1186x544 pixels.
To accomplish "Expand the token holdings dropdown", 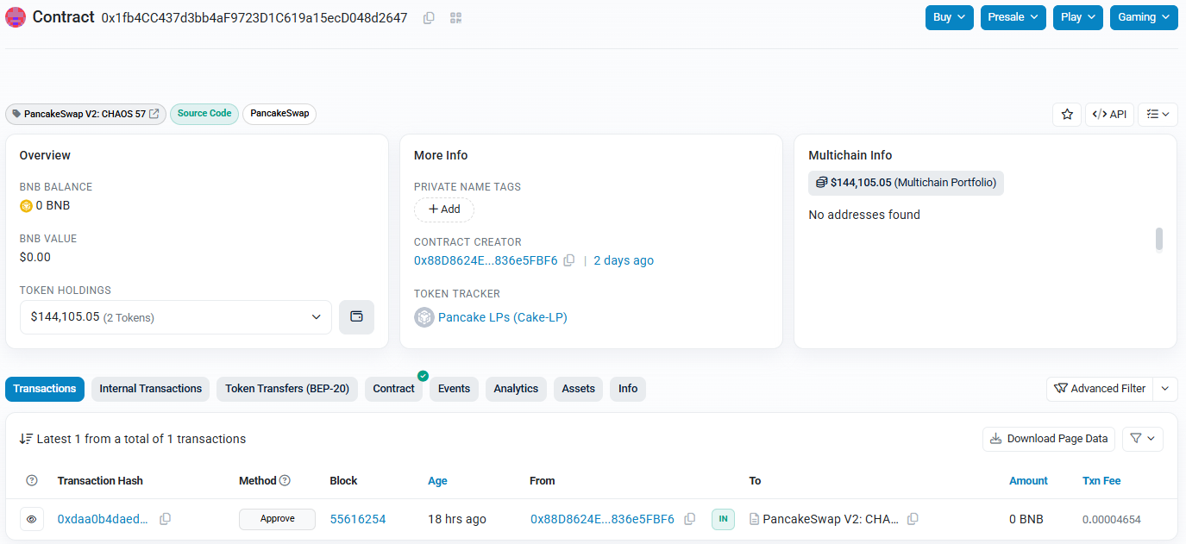I will (176, 317).
